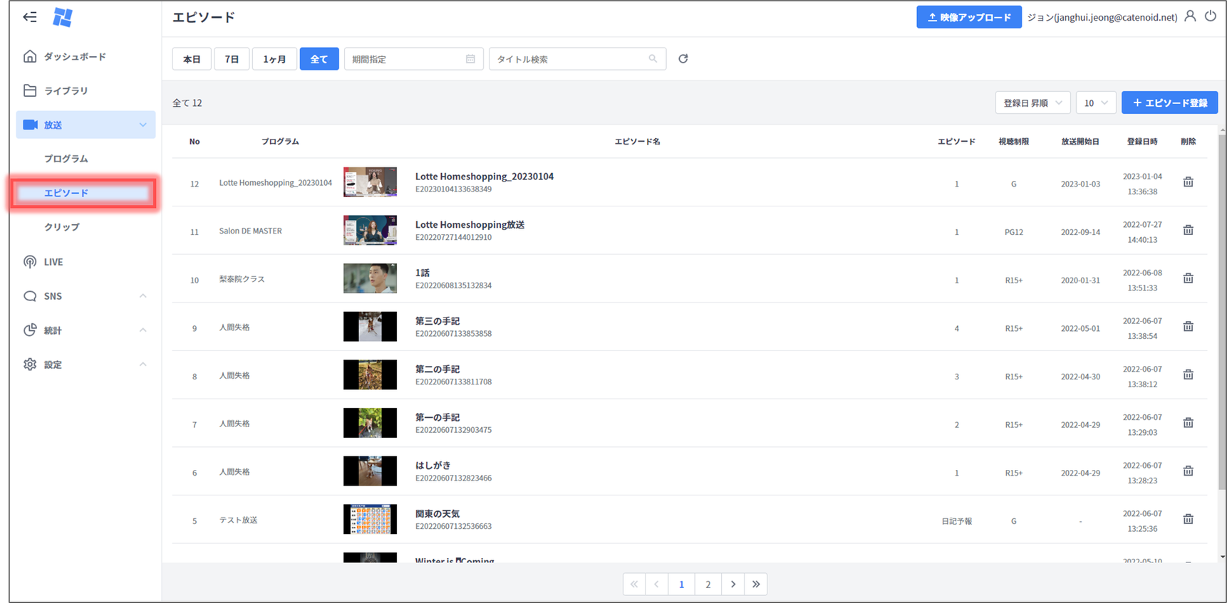Click the + エピソード登録 button

[x=1169, y=103]
